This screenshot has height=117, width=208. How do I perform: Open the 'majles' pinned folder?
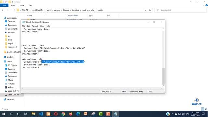(10, 43)
